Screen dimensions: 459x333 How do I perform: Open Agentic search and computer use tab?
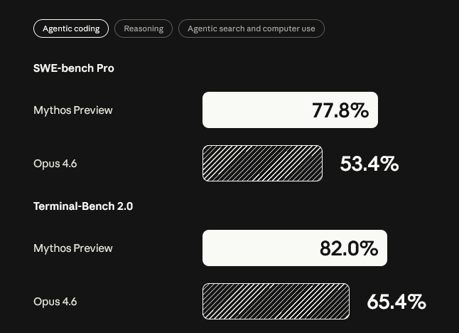tap(251, 28)
